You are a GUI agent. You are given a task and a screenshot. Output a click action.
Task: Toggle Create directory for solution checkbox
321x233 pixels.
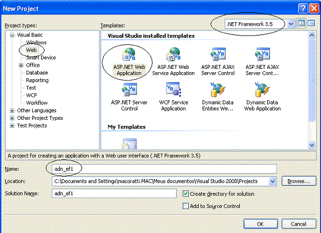coord(185,194)
